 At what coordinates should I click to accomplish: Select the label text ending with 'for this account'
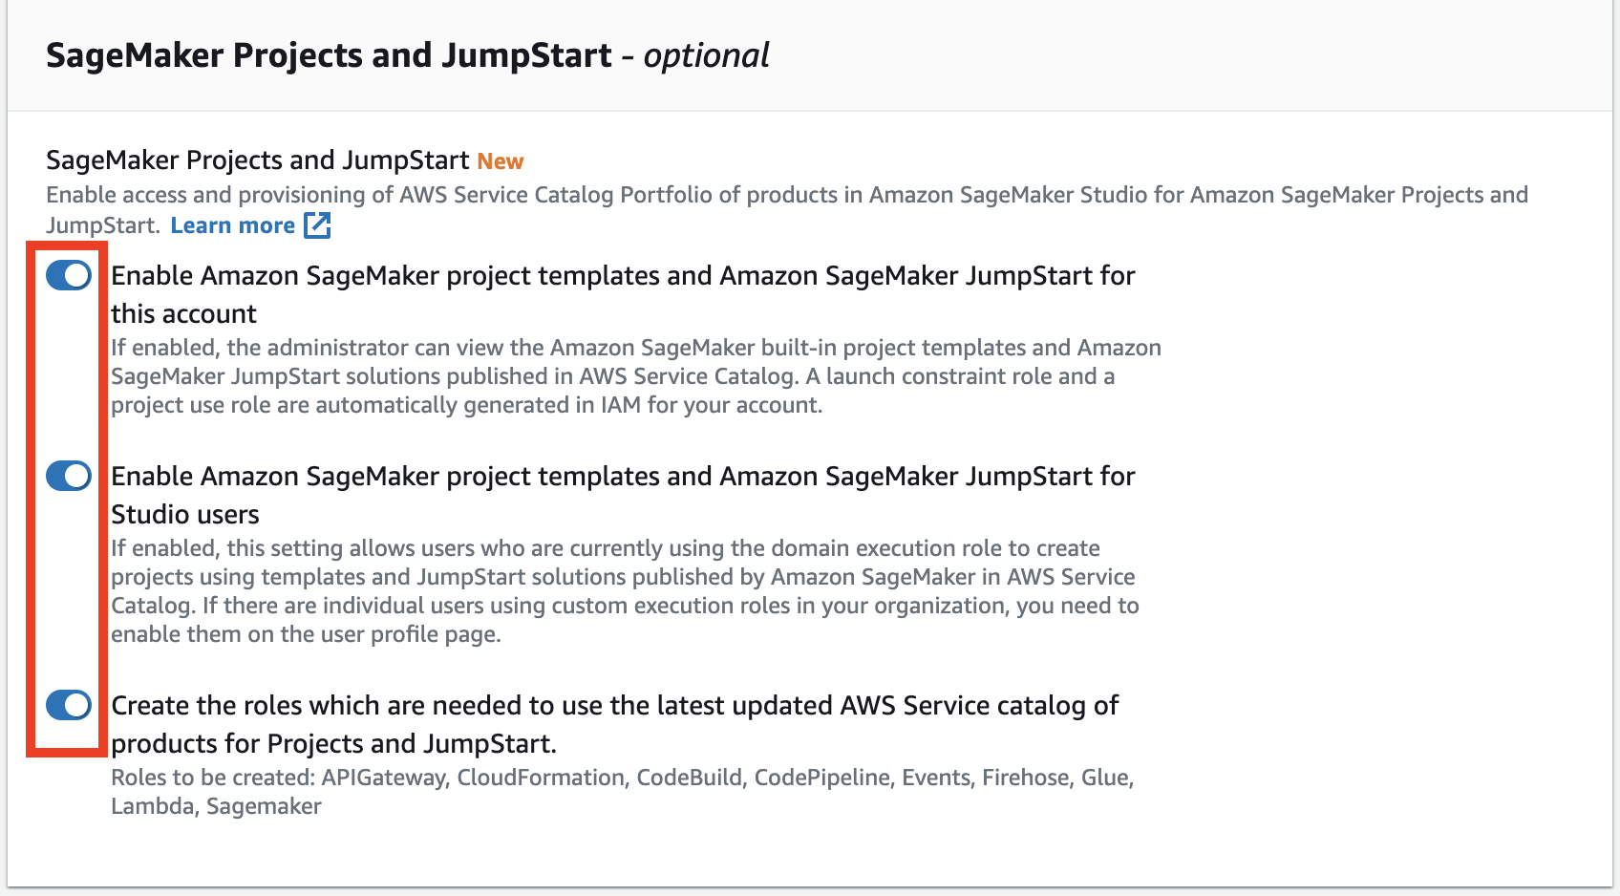tap(623, 294)
